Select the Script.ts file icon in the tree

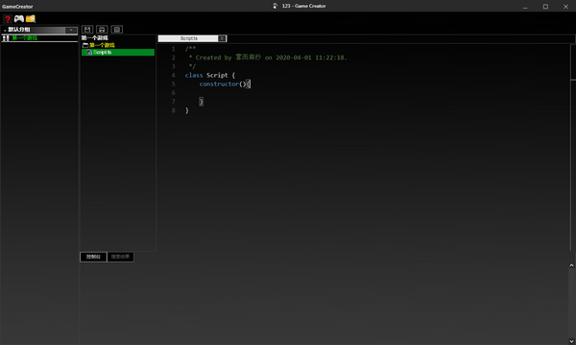click(x=89, y=53)
